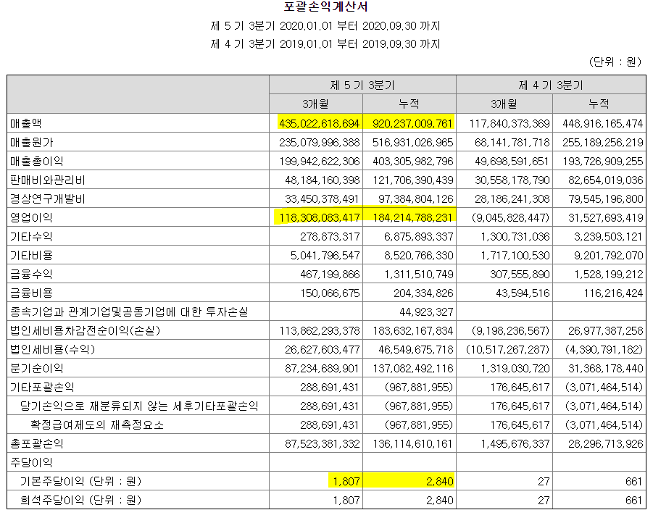Click the 경상연구개발비 row label

point(48,198)
